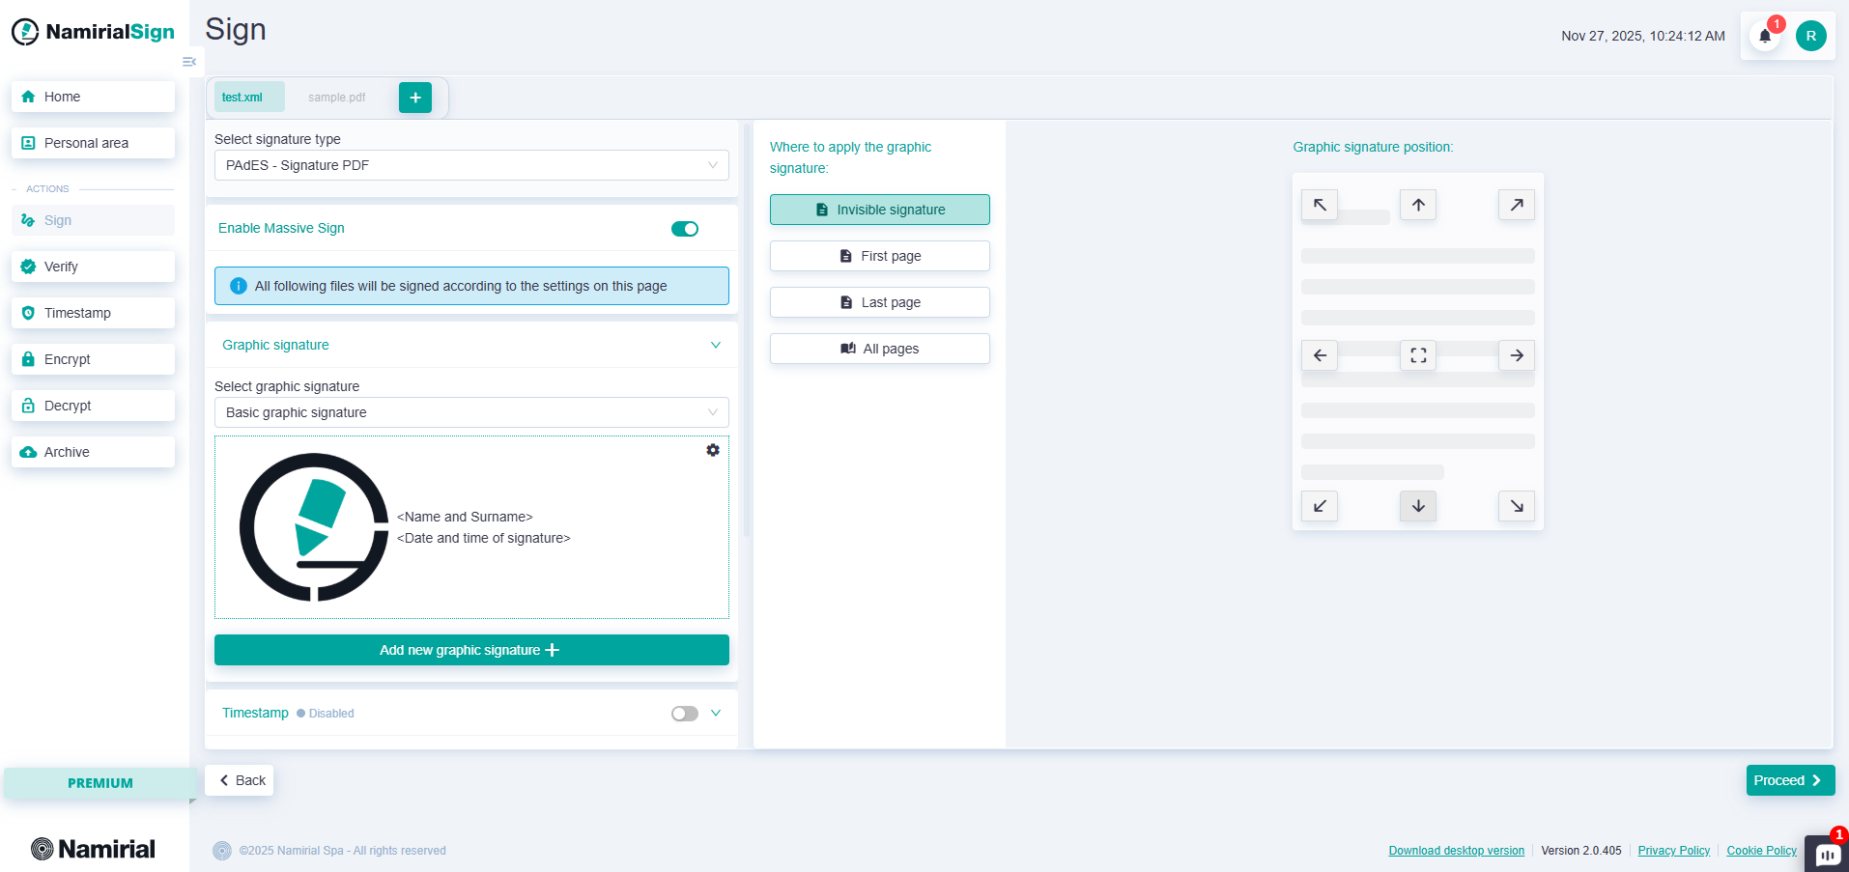Open the chat widget icon

coord(1827,855)
